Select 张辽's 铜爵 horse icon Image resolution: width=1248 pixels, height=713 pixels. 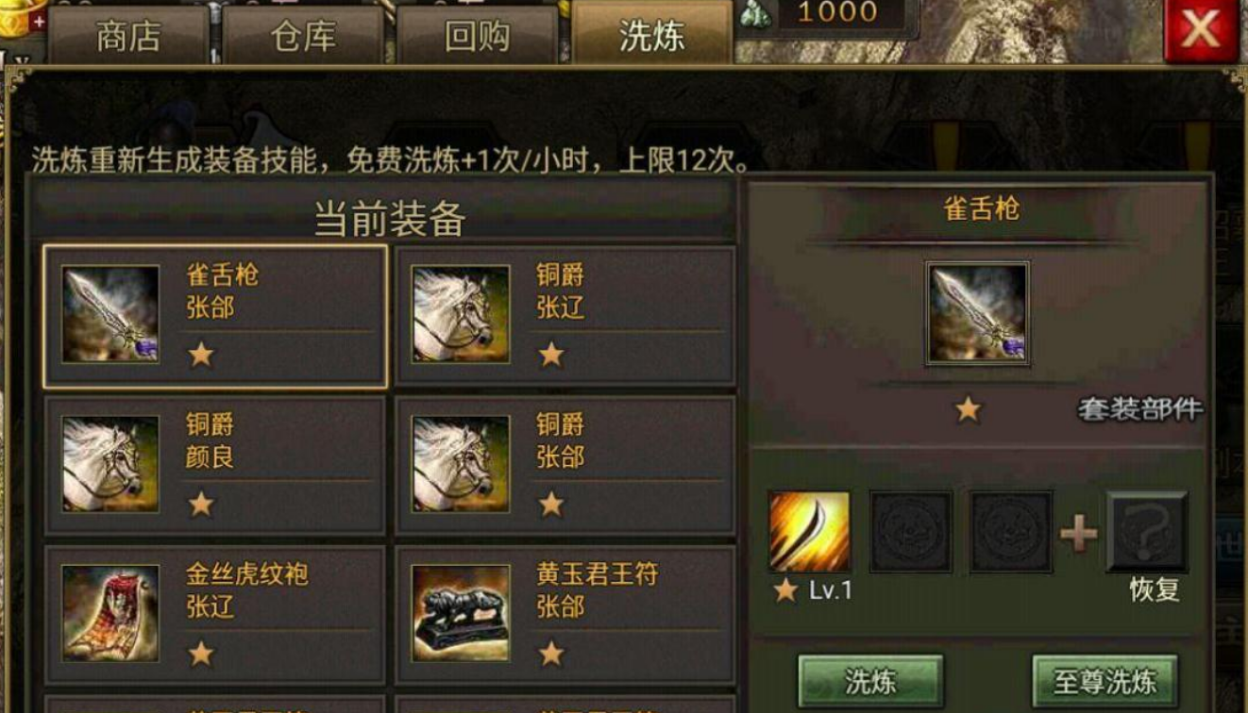461,314
